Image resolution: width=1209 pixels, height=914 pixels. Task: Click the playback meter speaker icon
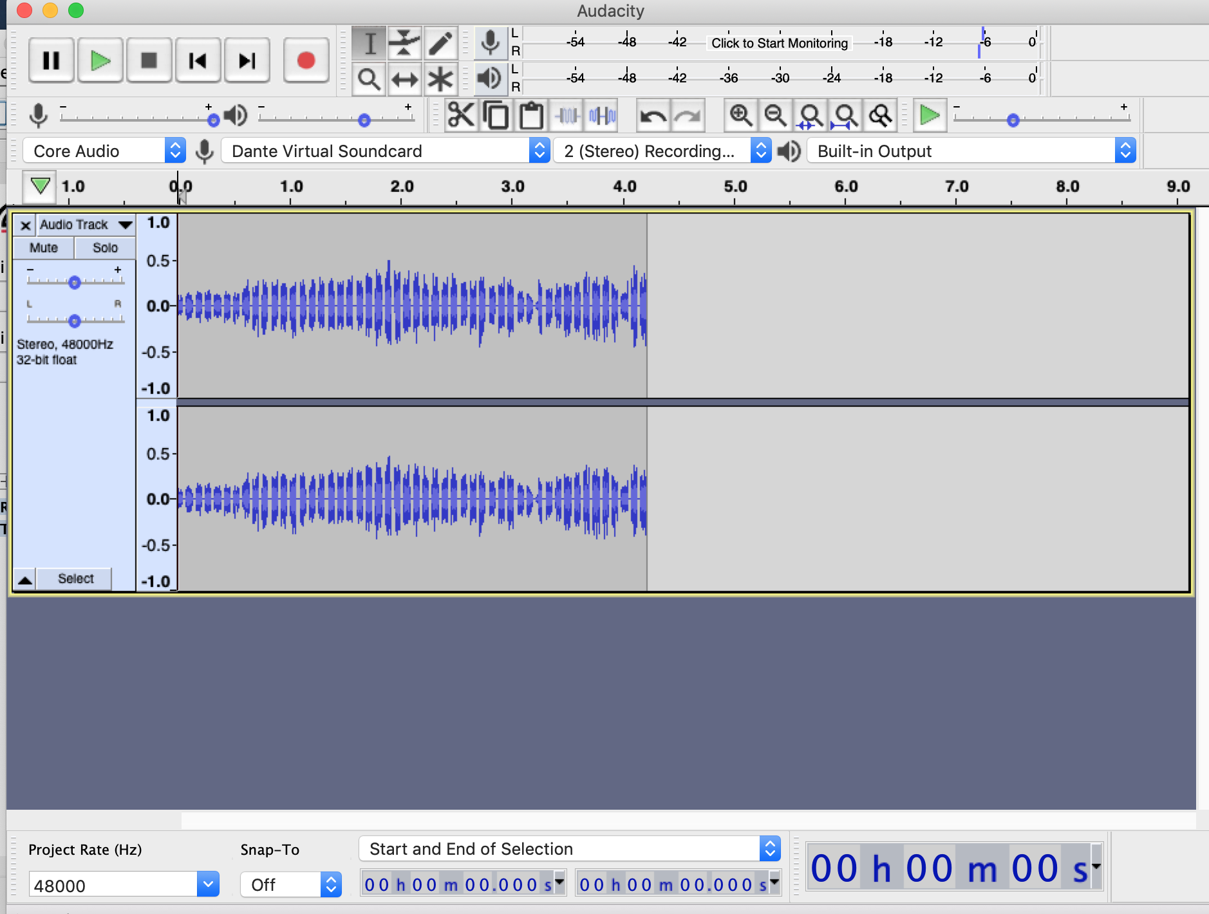tap(491, 79)
